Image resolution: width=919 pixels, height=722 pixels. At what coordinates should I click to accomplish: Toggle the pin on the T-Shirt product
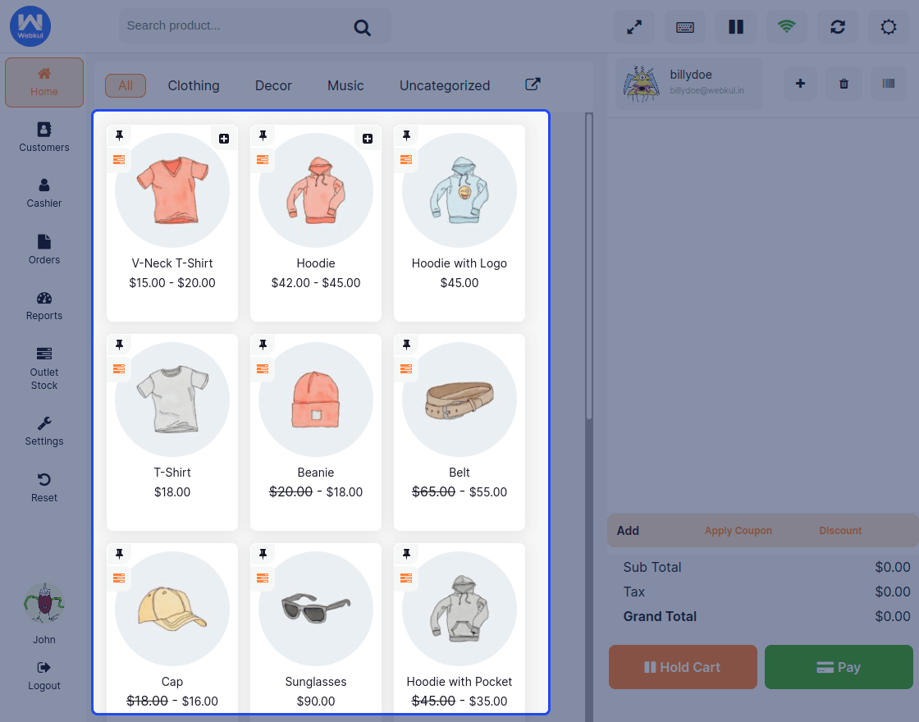click(x=118, y=345)
